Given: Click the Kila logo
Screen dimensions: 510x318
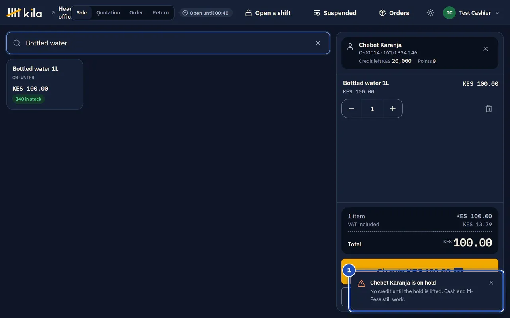Looking at the screenshot, I should point(24,13).
